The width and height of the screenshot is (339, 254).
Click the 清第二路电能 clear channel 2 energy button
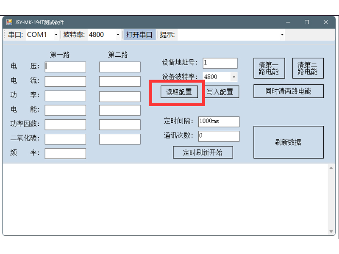[307, 68]
